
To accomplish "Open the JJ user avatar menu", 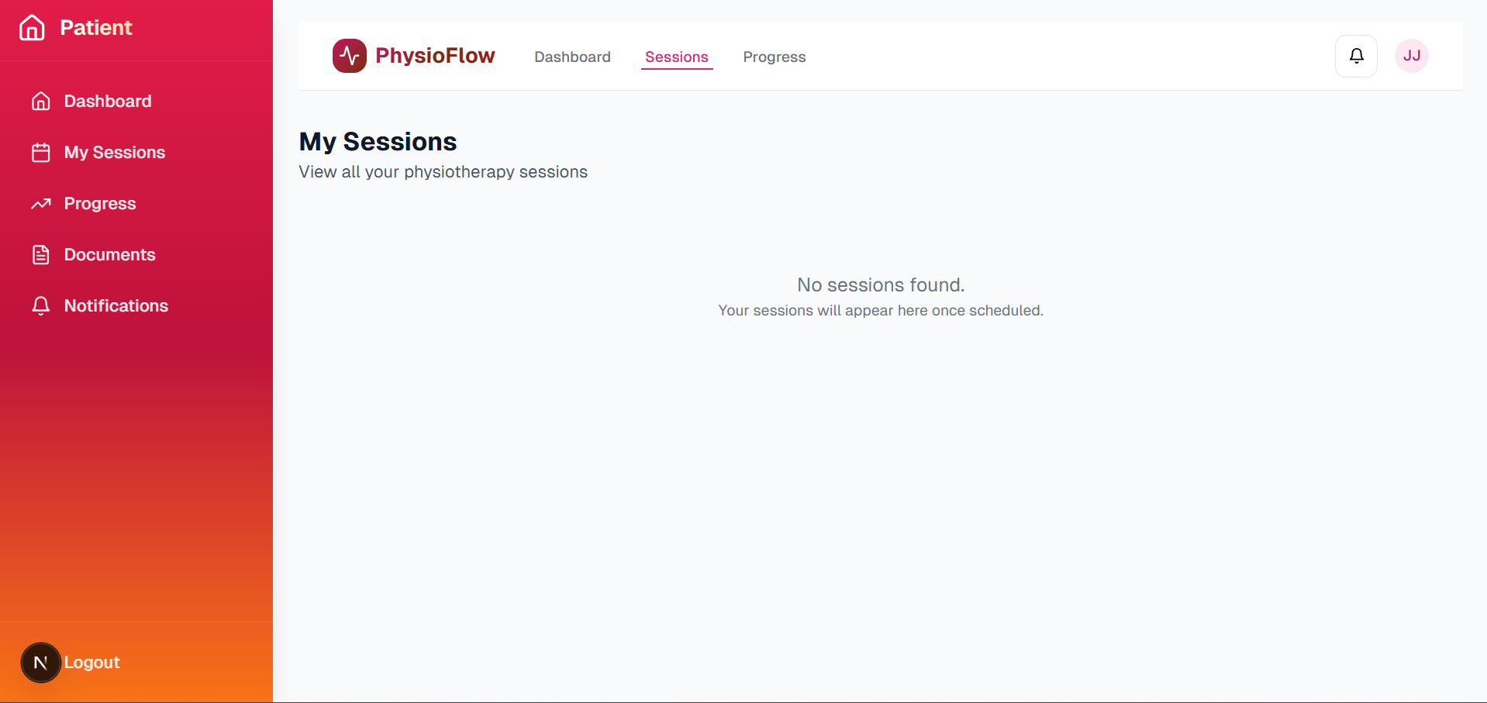I will 1411,56.
